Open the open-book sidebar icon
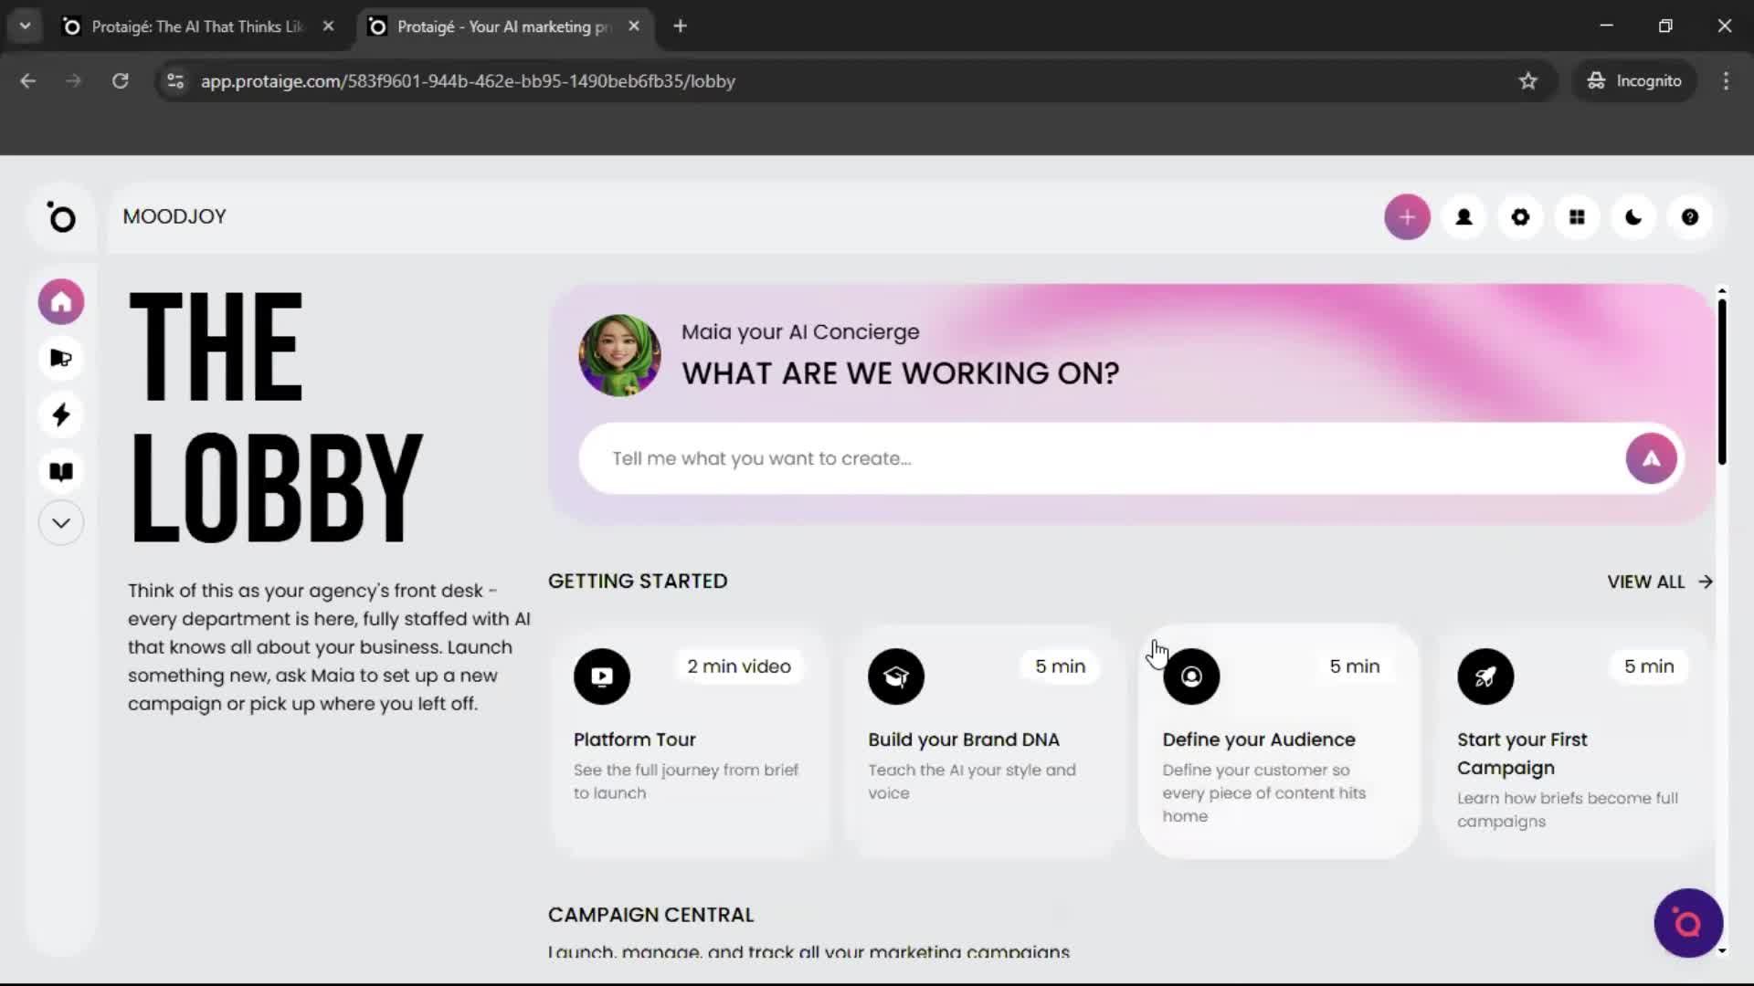The image size is (1754, 986). [61, 472]
